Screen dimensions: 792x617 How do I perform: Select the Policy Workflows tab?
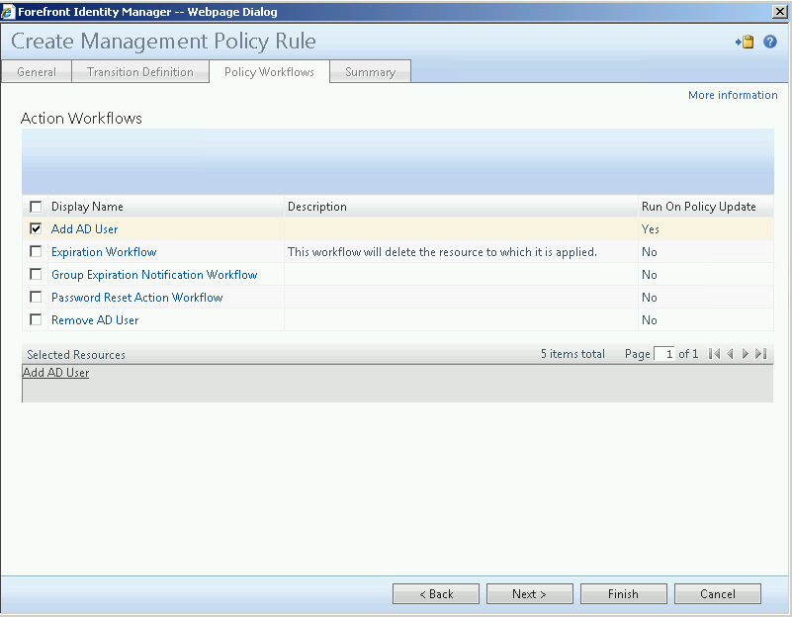[269, 72]
